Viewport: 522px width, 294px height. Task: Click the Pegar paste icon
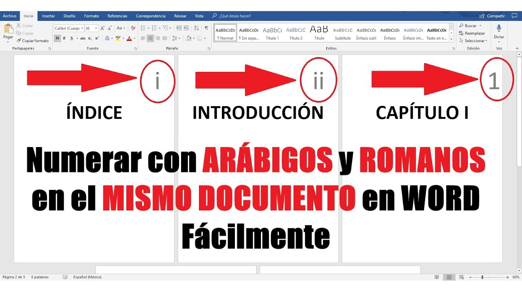[x=8, y=29]
